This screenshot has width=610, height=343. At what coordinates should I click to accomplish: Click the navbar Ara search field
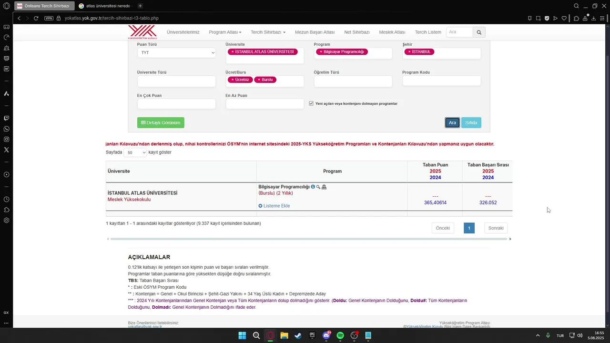pyautogui.click(x=459, y=32)
